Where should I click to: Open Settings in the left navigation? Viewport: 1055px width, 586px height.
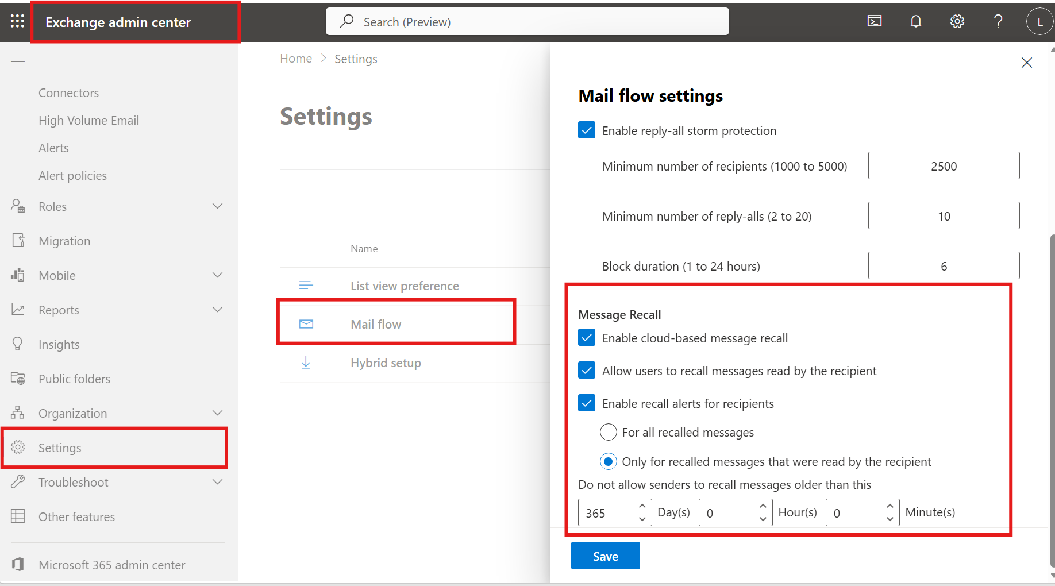pyautogui.click(x=115, y=448)
